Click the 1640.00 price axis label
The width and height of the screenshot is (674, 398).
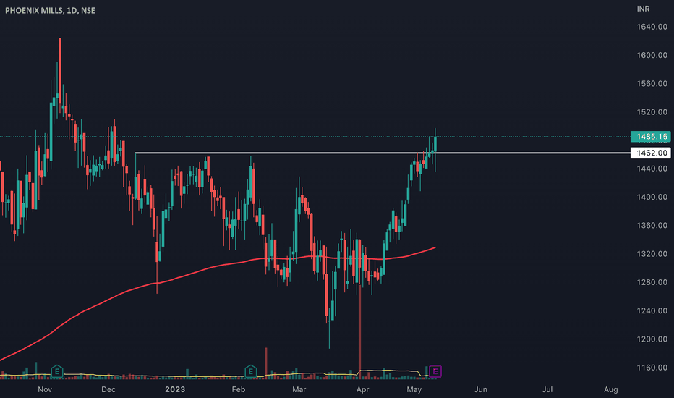point(652,27)
